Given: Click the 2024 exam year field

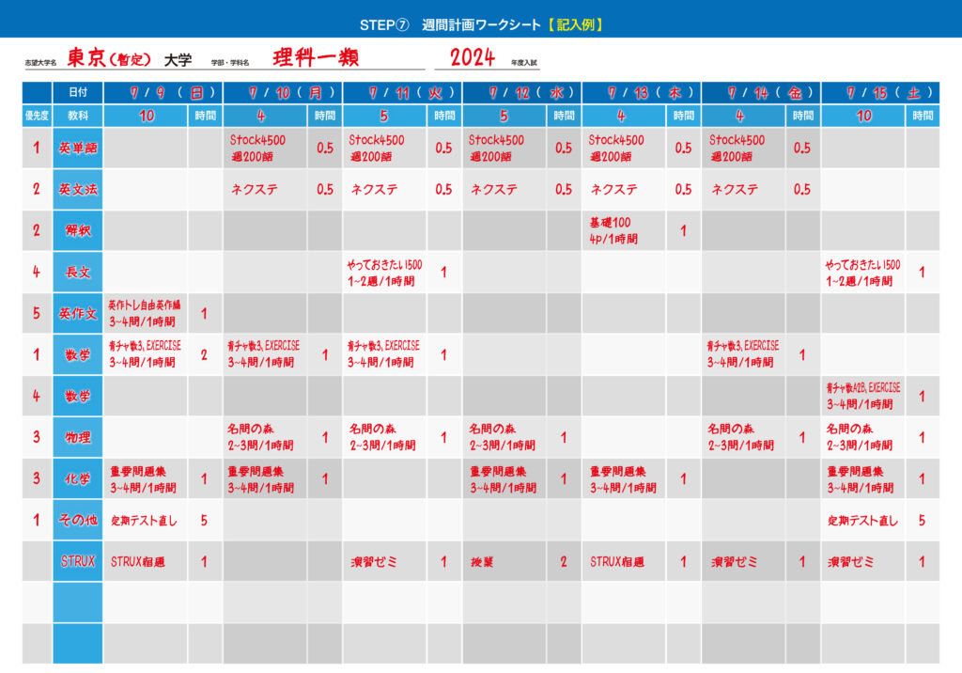Looking at the screenshot, I should pos(473,57).
